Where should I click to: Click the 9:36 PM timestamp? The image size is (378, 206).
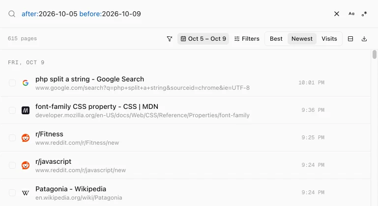click(x=313, y=110)
